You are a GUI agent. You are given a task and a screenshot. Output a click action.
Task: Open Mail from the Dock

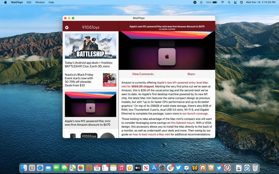[48, 168]
